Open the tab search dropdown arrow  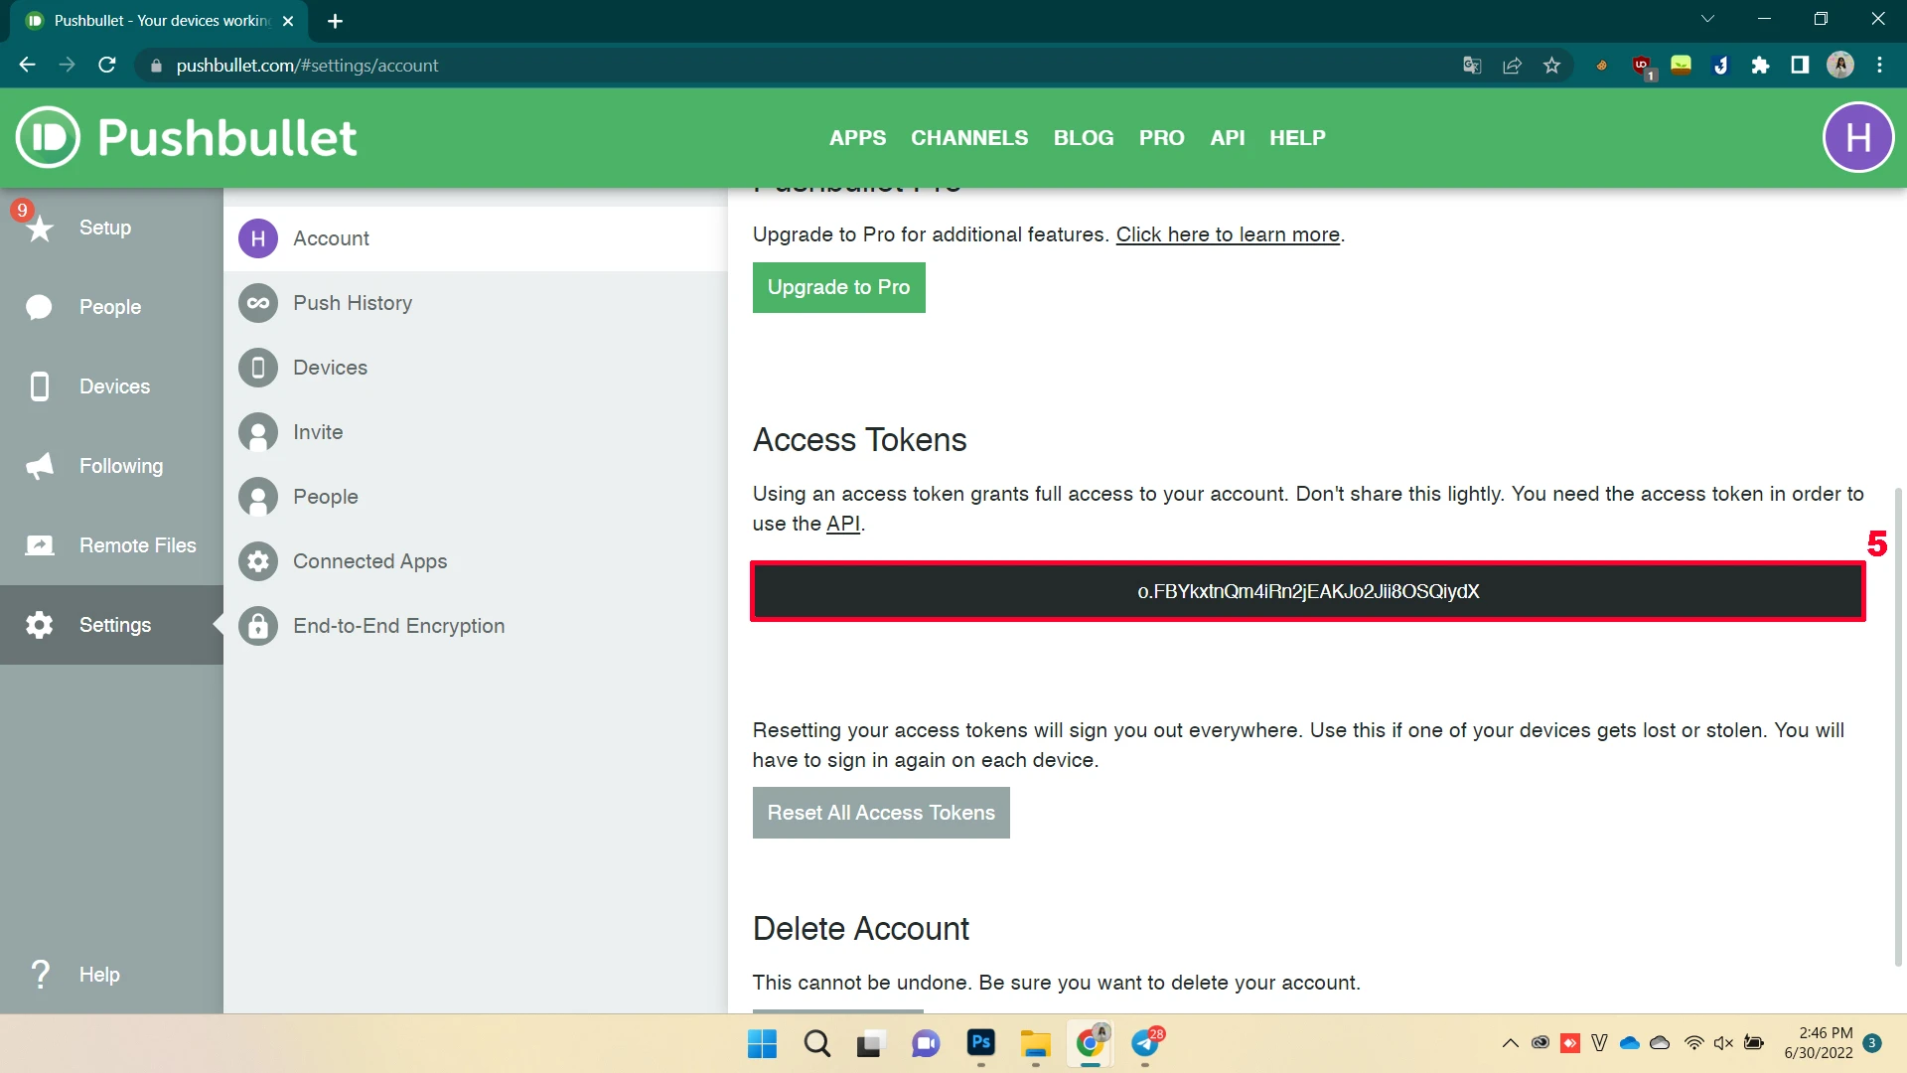(x=1707, y=19)
